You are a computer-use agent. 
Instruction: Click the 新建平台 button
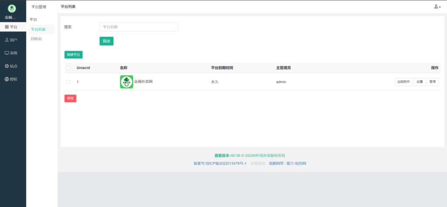click(73, 55)
